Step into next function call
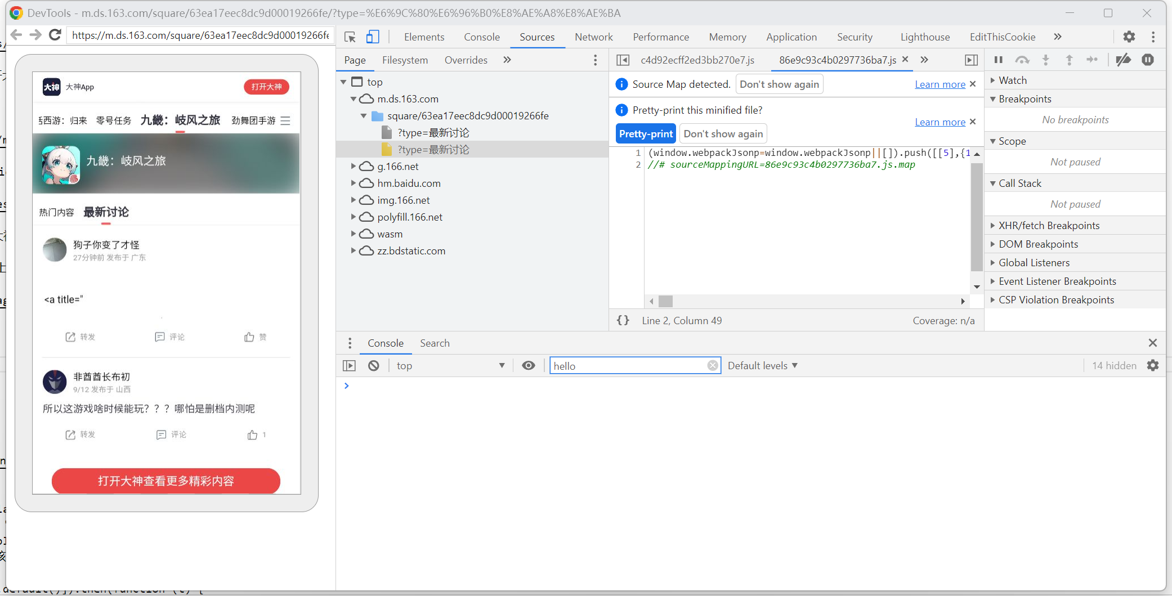Viewport: 1172px width, 596px height. (1046, 60)
